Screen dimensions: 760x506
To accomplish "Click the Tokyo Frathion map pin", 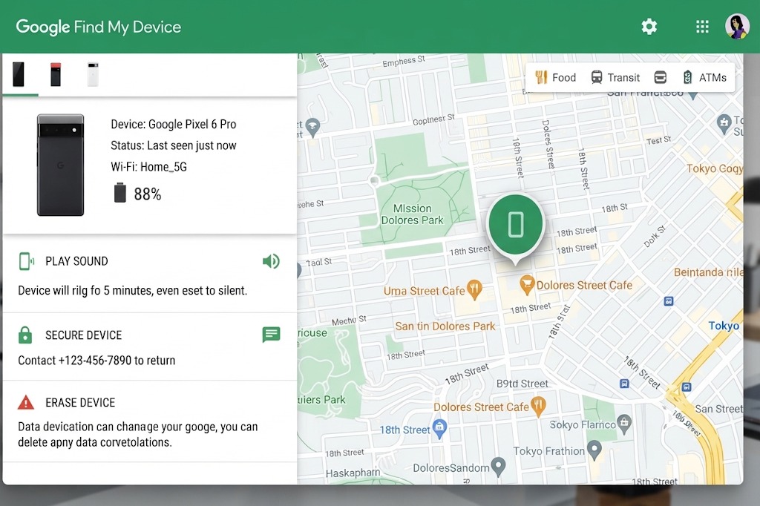I will tap(594, 450).
